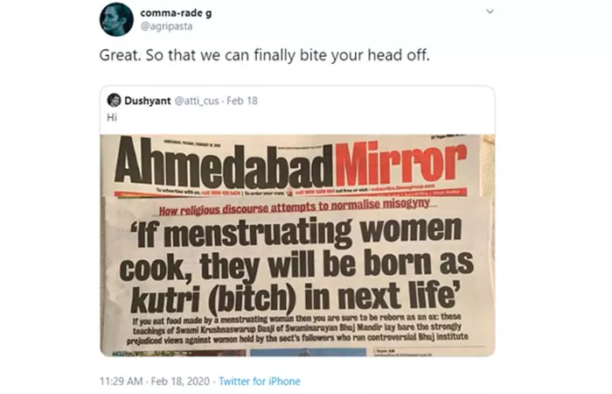This screenshot has height=394, width=612.
Task: Click the Dushyant small avatar
Action: point(114,101)
